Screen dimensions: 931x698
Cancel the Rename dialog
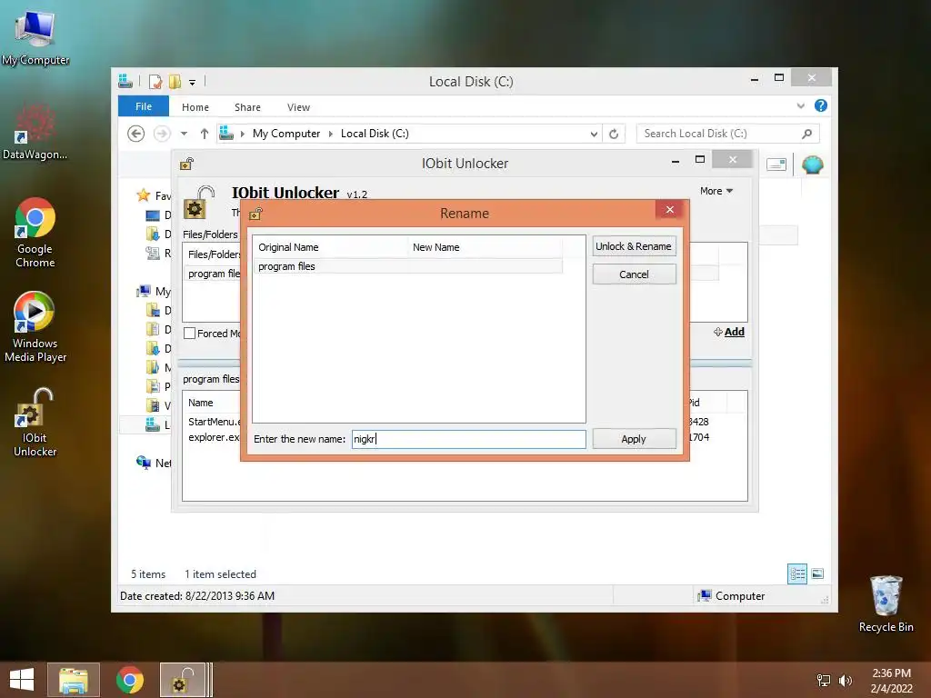pyautogui.click(x=634, y=274)
